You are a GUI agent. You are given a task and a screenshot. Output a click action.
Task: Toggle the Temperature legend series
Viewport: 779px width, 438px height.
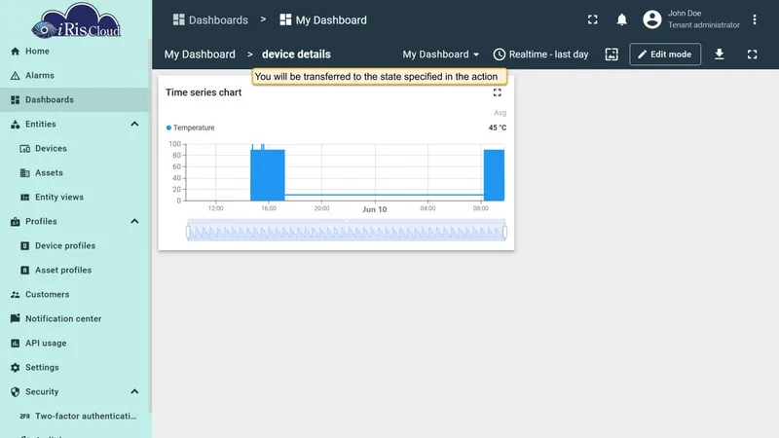(190, 128)
